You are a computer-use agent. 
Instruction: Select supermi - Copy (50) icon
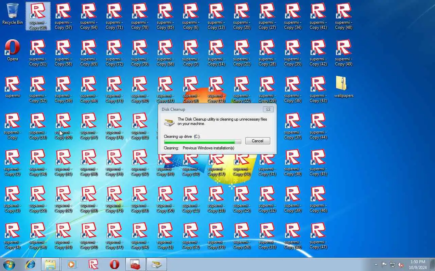coord(38,16)
